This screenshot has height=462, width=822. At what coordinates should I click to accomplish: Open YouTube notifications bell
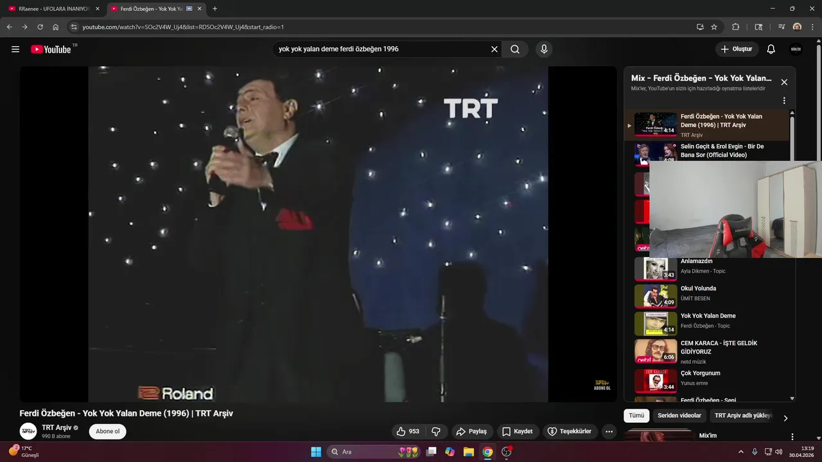(771, 49)
